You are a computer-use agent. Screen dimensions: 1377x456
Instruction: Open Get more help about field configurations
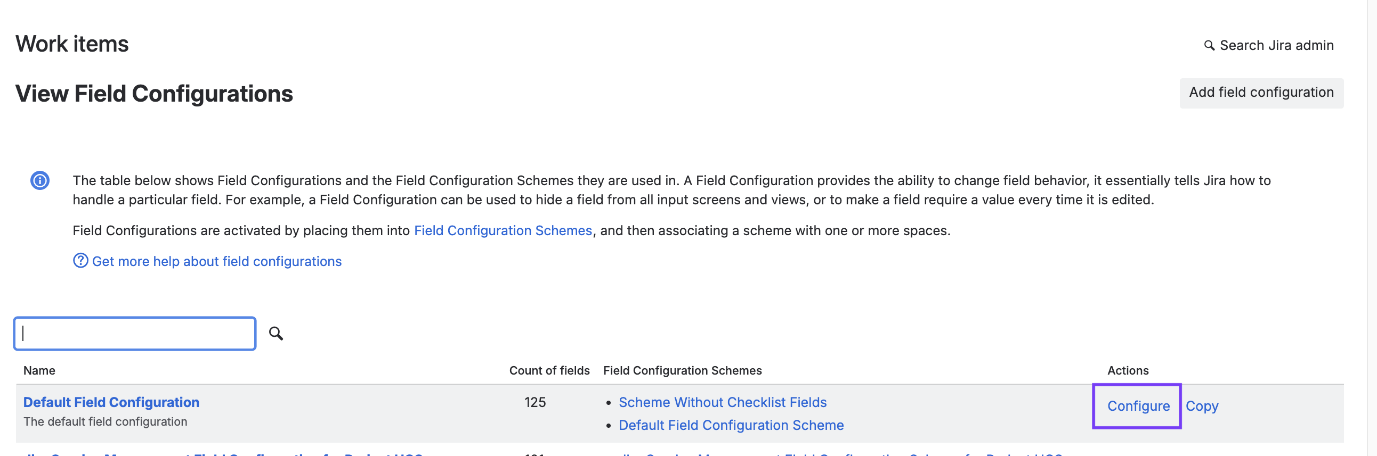pos(216,261)
